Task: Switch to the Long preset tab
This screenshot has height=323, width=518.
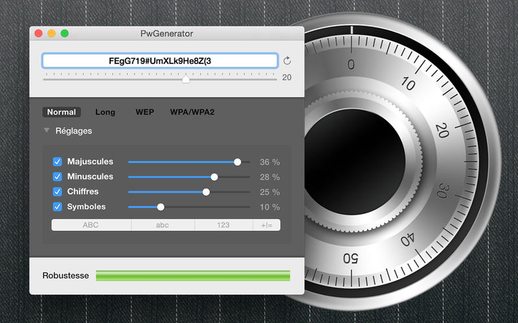Action: pos(105,112)
